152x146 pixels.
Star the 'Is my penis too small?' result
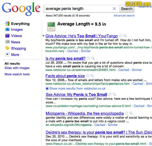pyautogui.click(x=88, y=58)
